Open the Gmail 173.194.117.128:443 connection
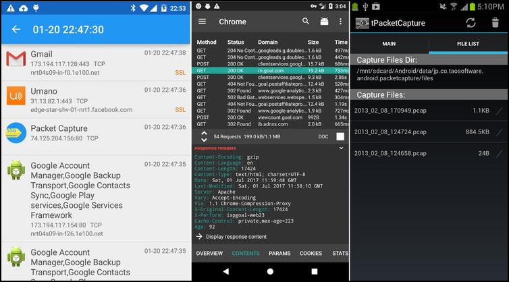 point(96,63)
